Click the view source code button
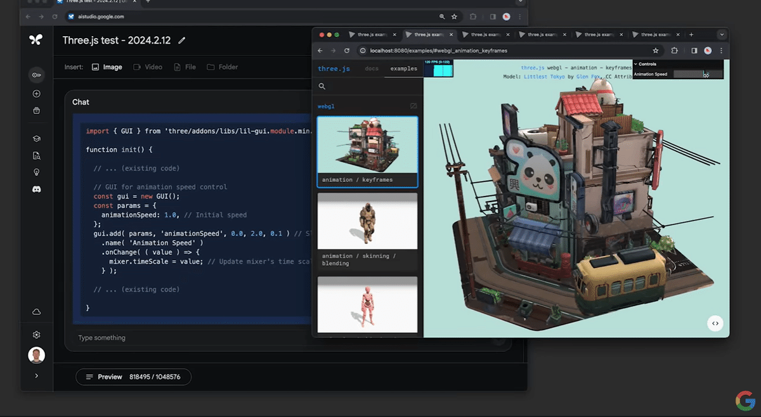The width and height of the screenshot is (761, 417). pyautogui.click(x=715, y=323)
